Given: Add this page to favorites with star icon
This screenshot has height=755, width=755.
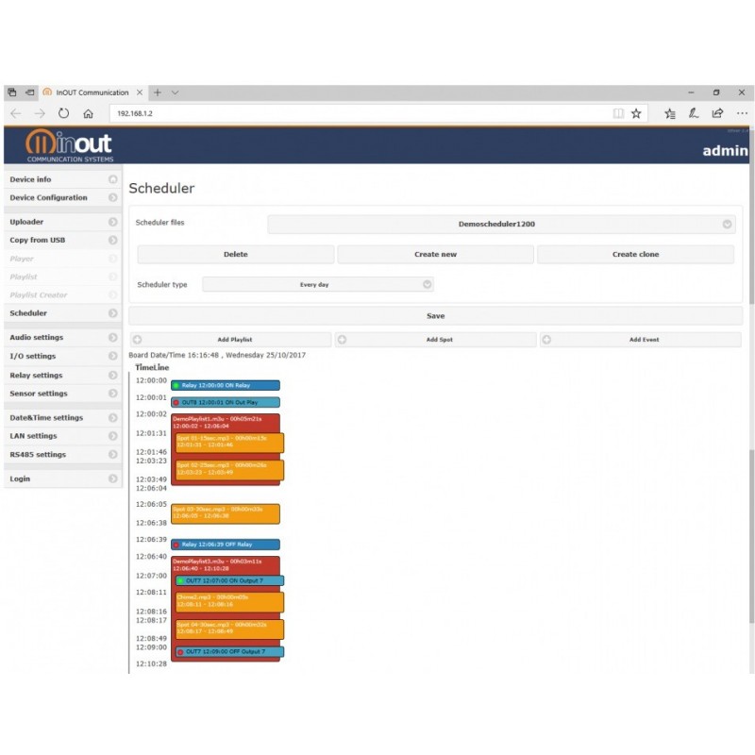Looking at the screenshot, I should 636,113.
